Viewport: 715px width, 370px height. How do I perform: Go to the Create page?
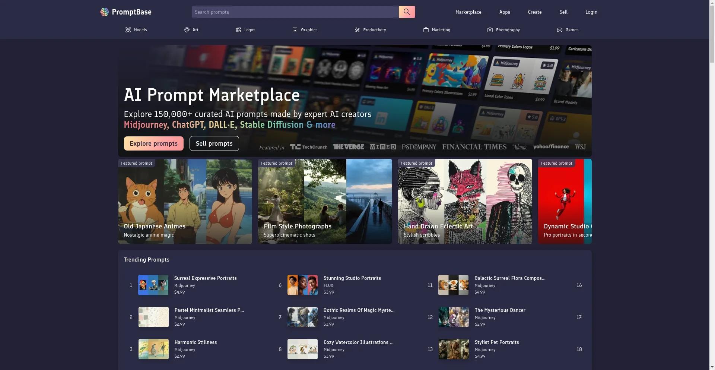click(534, 12)
